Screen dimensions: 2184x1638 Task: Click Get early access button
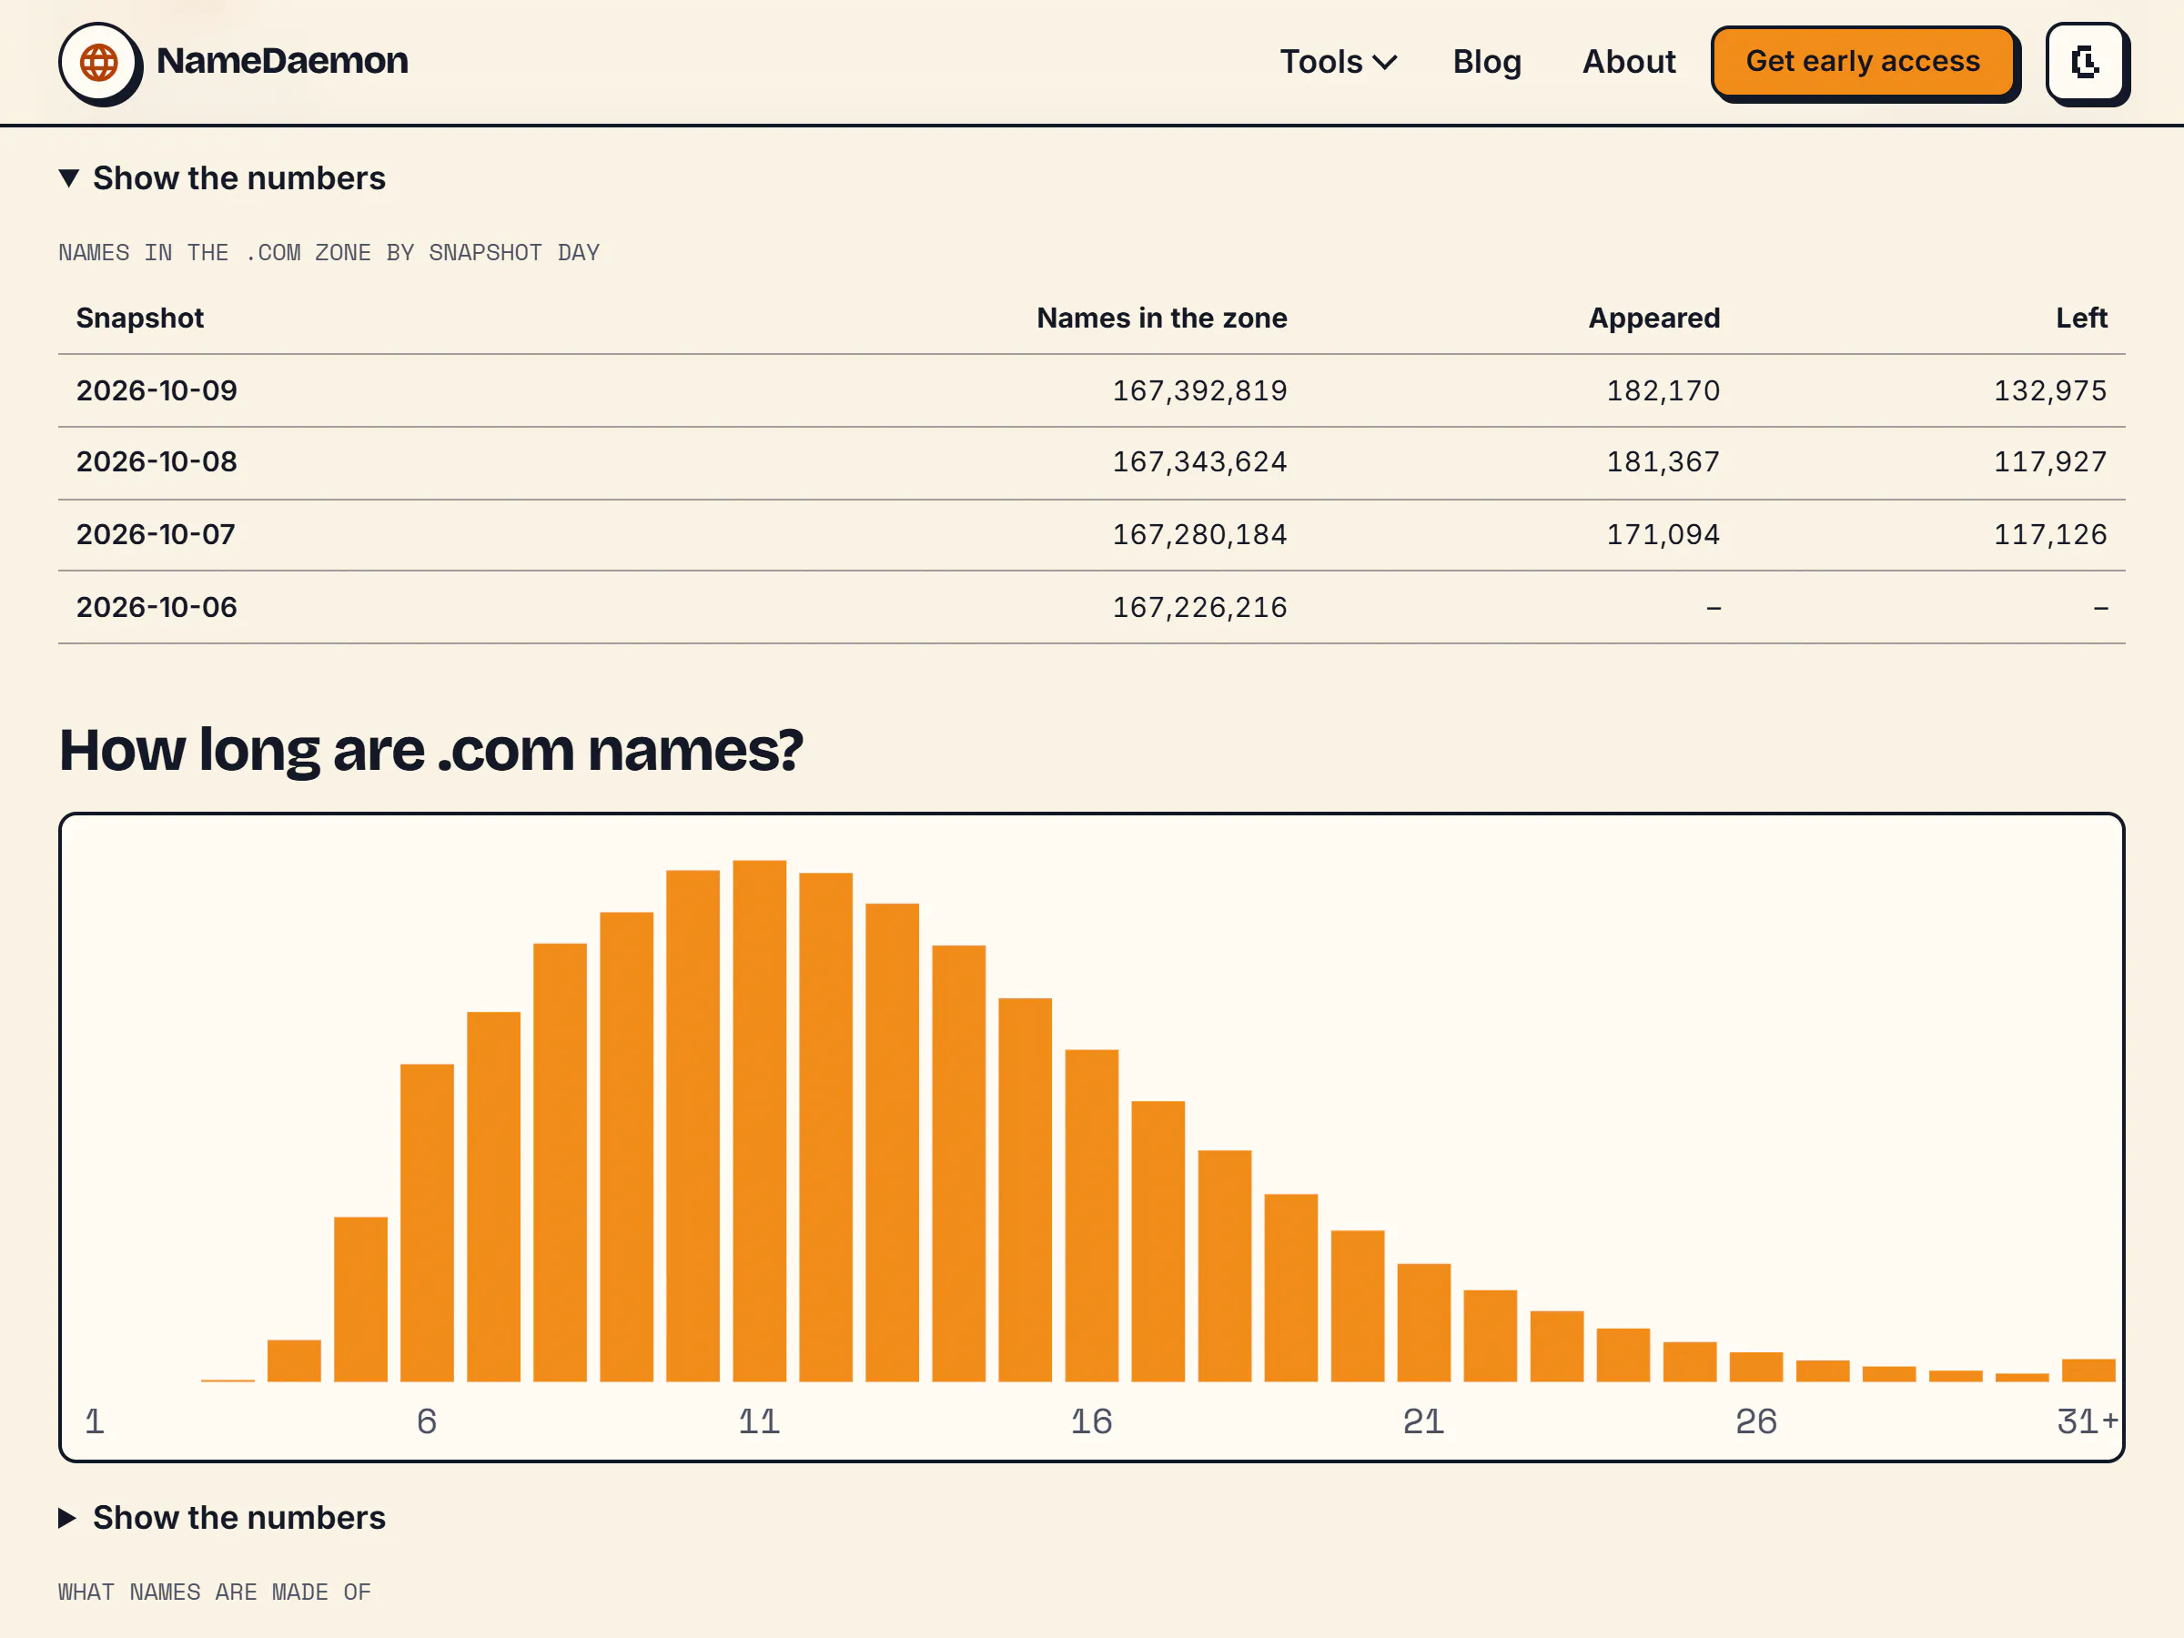point(1863,61)
